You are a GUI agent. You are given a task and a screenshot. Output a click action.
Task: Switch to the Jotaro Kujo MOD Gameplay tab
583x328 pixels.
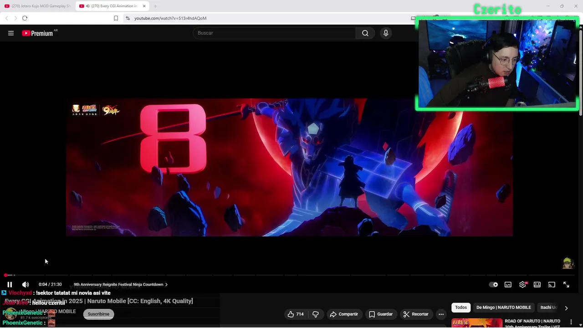point(38,6)
